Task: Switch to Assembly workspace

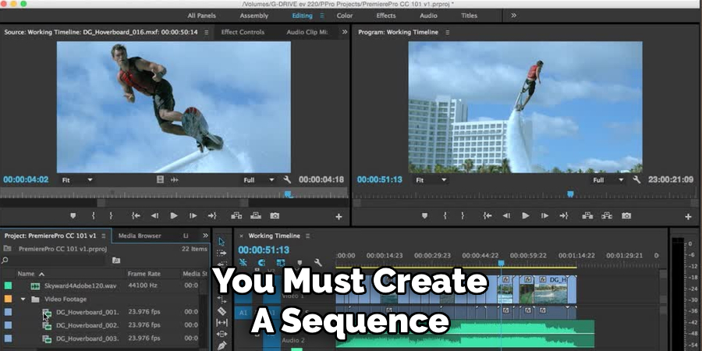Action: coord(253,16)
